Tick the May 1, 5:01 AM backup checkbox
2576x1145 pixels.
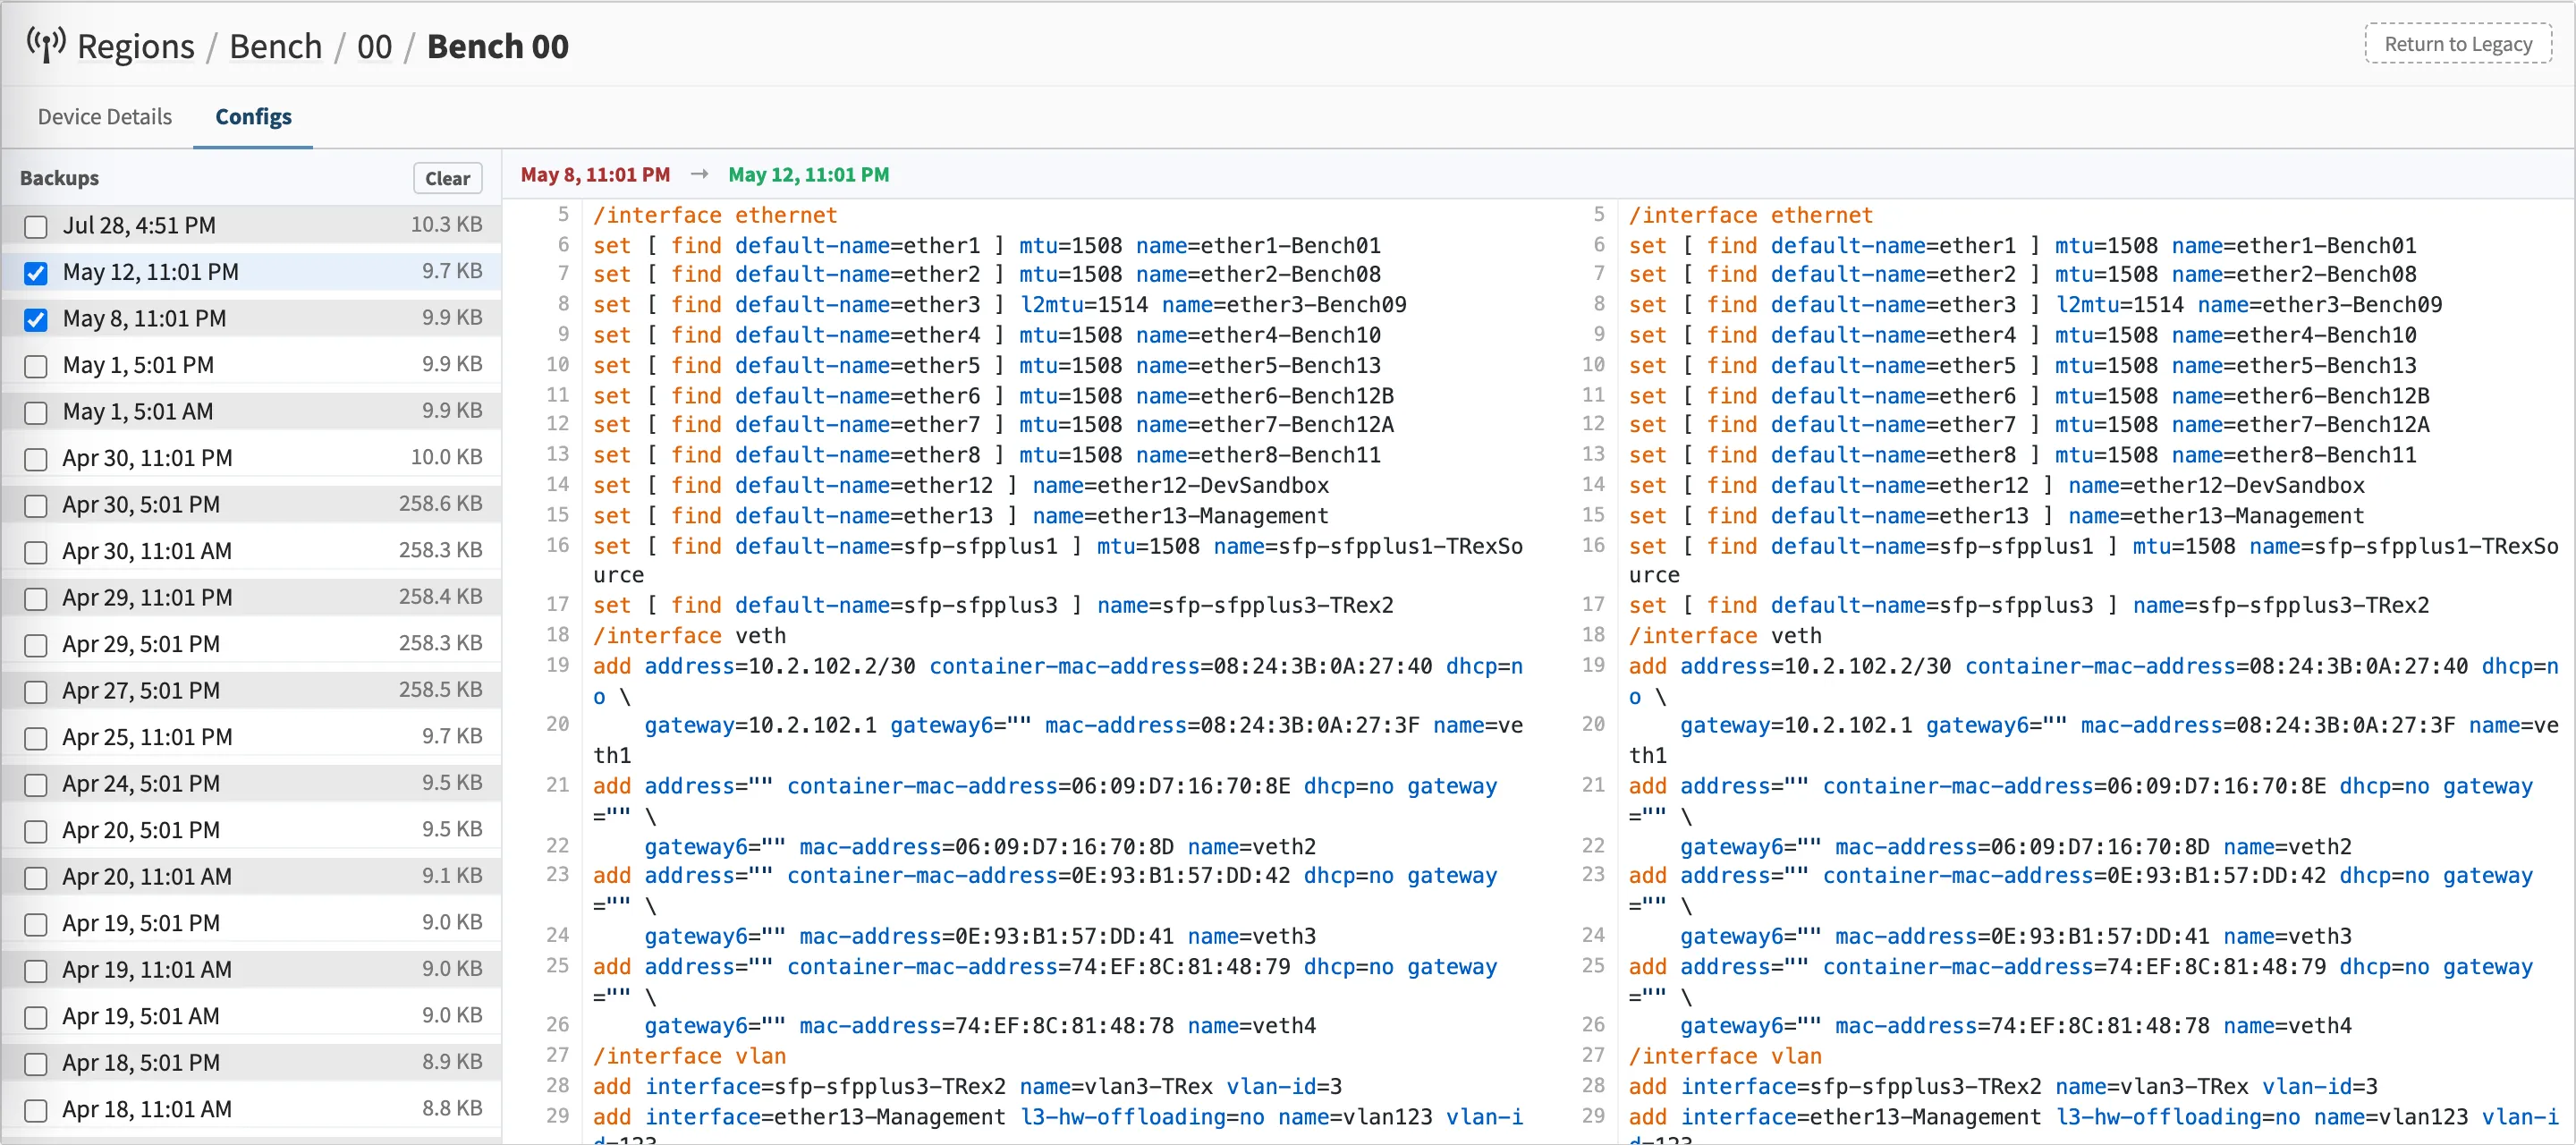(36, 412)
